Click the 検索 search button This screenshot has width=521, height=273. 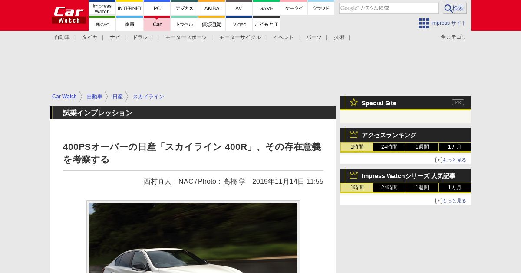pyautogui.click(x=455, y=8)
